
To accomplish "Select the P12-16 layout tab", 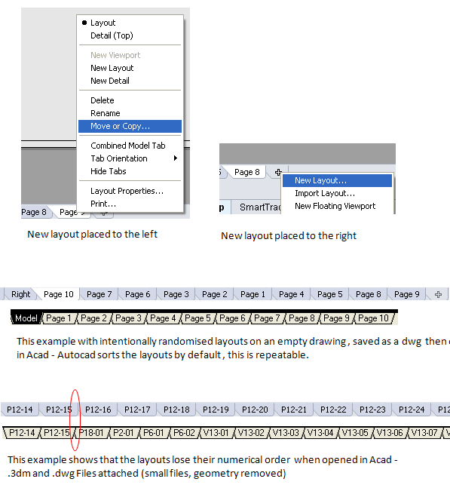I will click(x=98, y=410).
